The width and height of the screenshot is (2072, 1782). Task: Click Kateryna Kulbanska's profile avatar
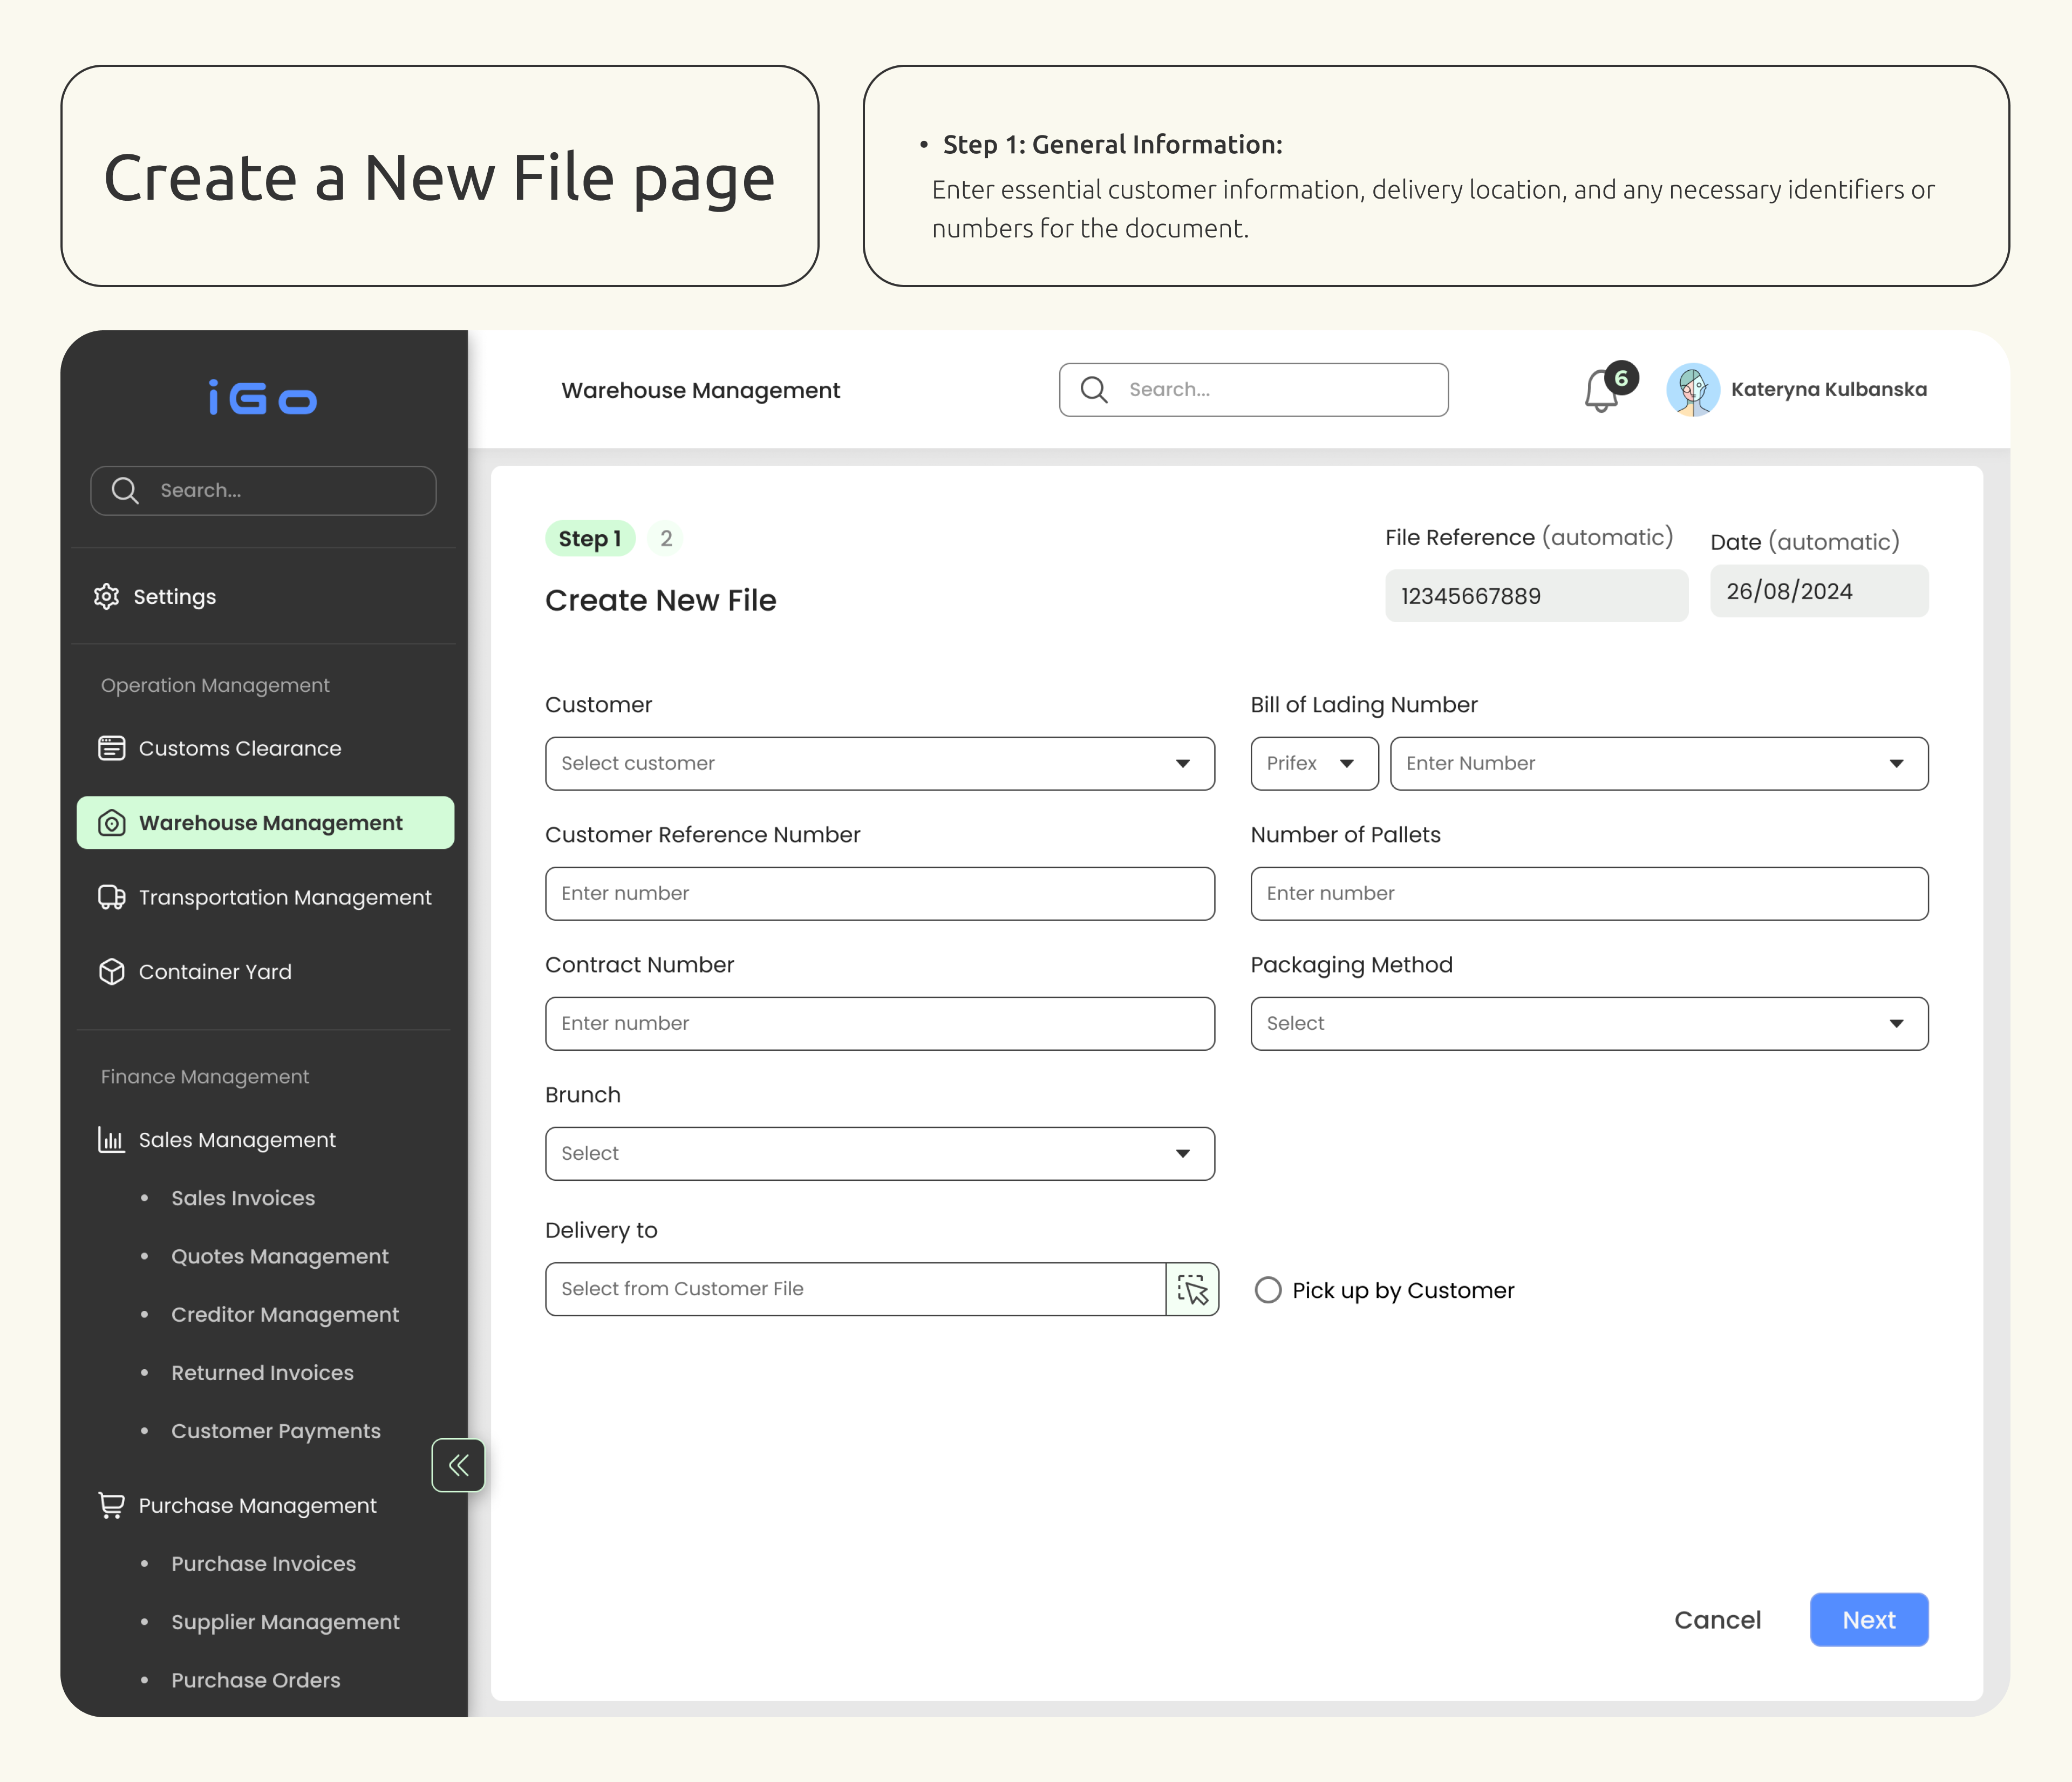pyautogui.click(x=1692, y=390)
